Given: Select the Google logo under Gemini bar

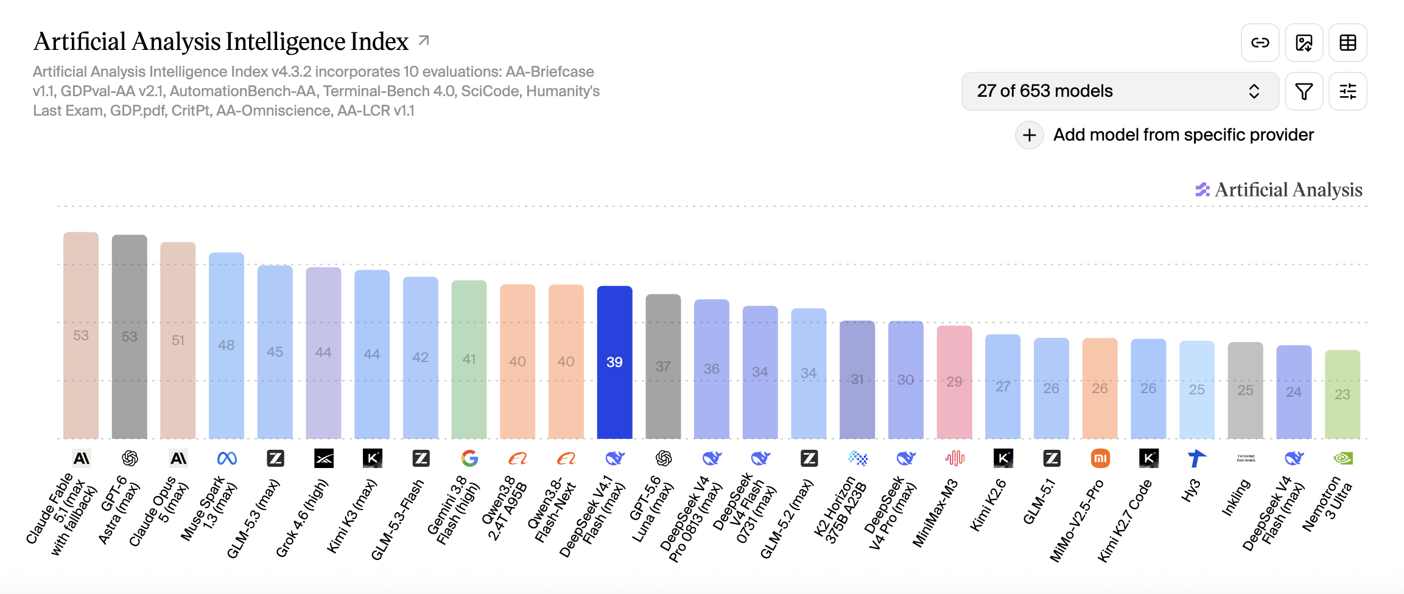Looking at the screenshot, I should [469, 458].
